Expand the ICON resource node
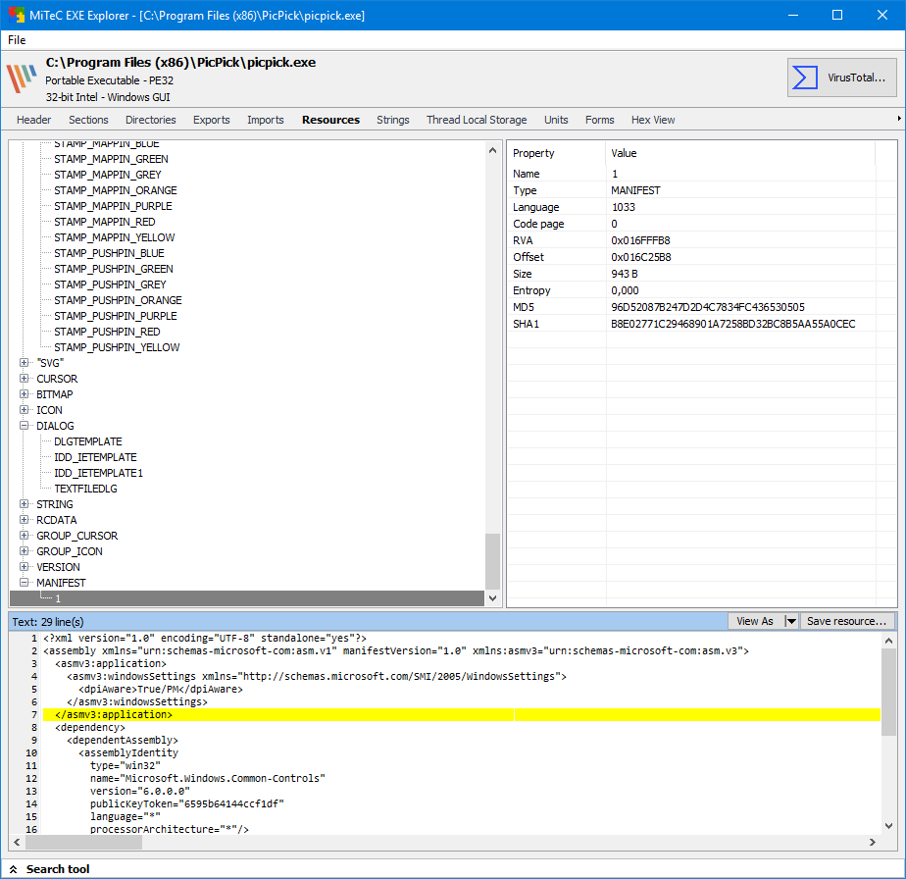906x879 pixels. click(25, 409)
